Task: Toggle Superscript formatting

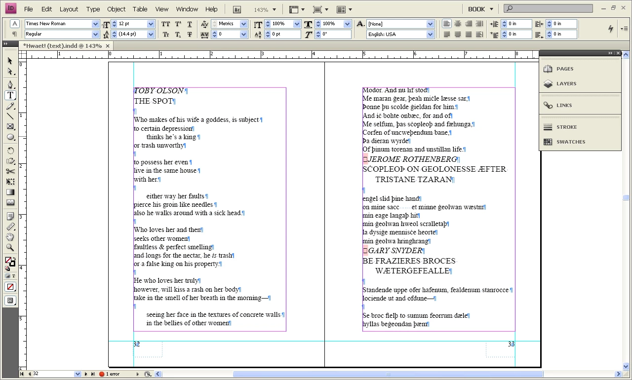Action: click(178, 24)
